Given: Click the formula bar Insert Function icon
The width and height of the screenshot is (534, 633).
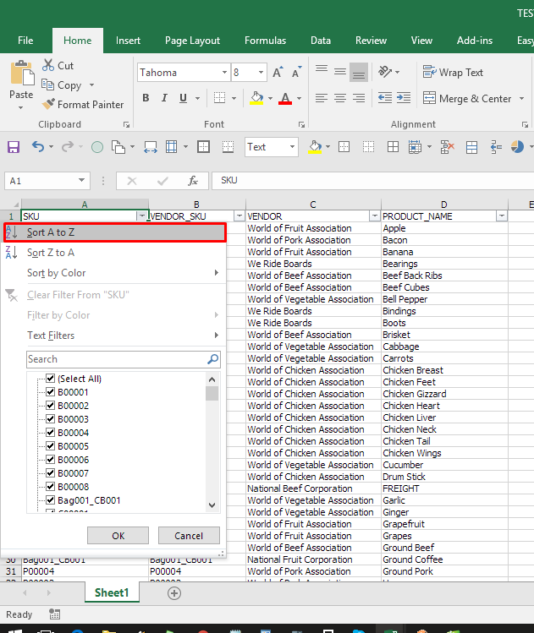Looking at the screenshot, I should click(x=193, y=181).
